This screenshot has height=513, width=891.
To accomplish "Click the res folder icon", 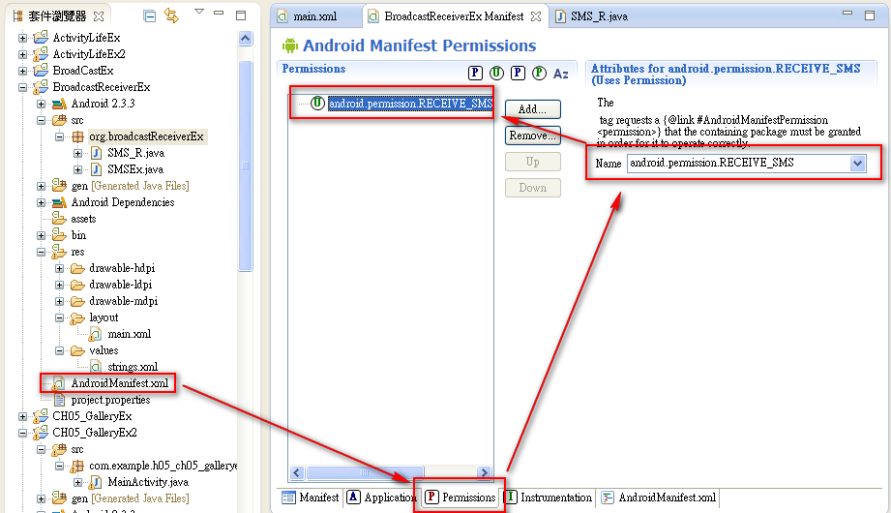I will (x=59, y=252).
